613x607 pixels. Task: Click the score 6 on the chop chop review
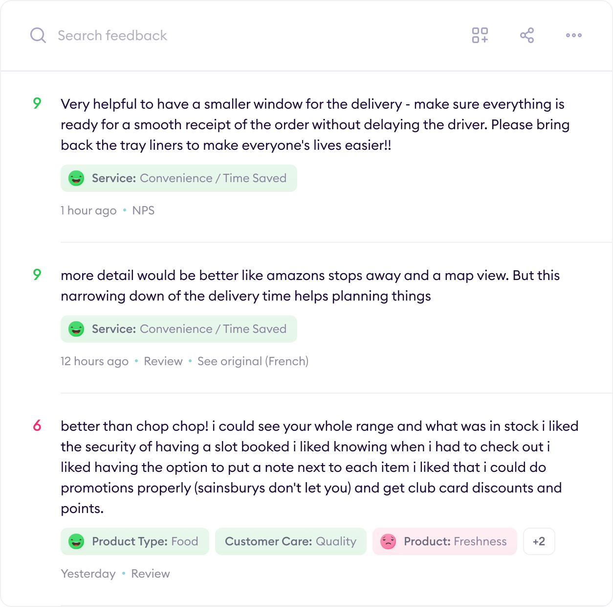click(x=37, y=426)
